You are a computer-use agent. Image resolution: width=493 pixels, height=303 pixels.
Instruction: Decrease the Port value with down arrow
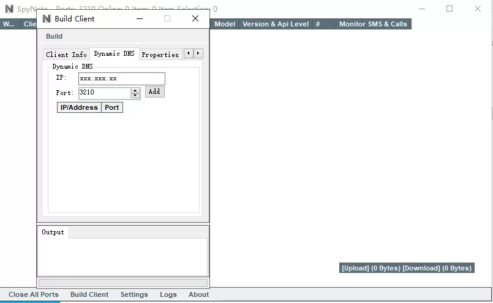(x=135, y=96)
